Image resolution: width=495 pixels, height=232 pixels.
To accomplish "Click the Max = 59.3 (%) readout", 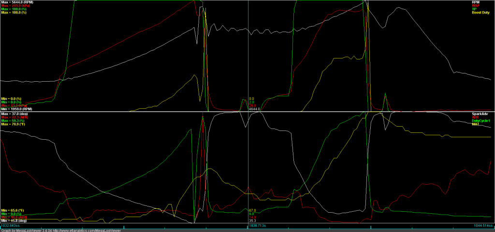I will click(13, 120).
